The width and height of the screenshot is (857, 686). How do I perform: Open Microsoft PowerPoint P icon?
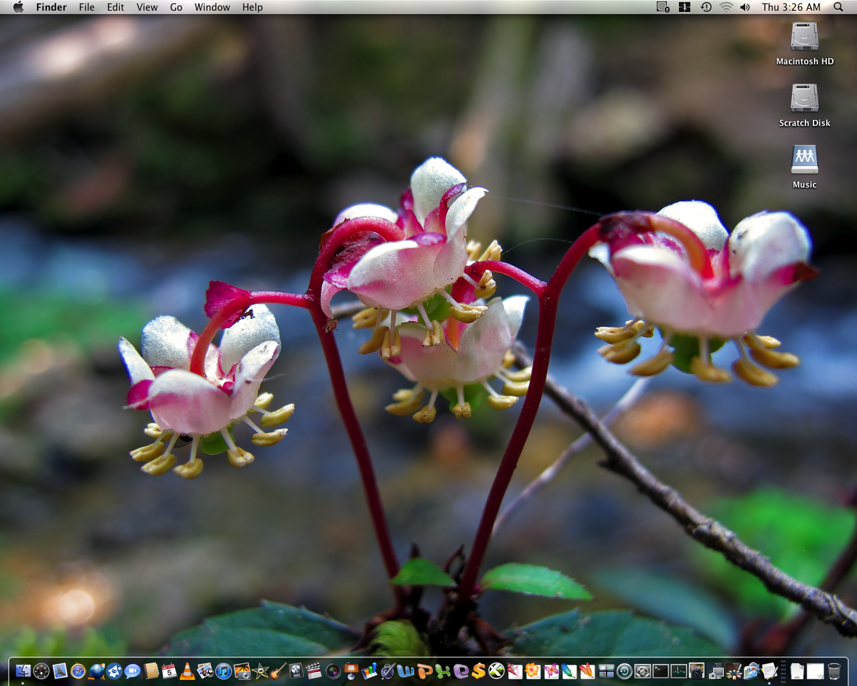424,671
